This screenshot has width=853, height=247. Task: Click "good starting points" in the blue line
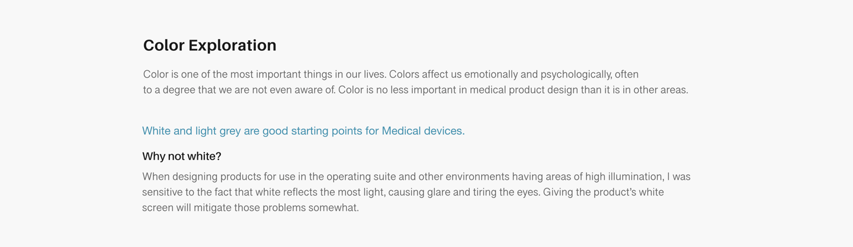pos(312,131)
